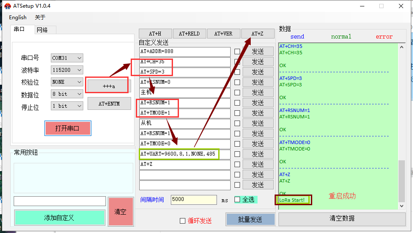This screenshot has height=233, width=413.
Task: Click the AT+Z restart button
Action: (x=258, y=33)
